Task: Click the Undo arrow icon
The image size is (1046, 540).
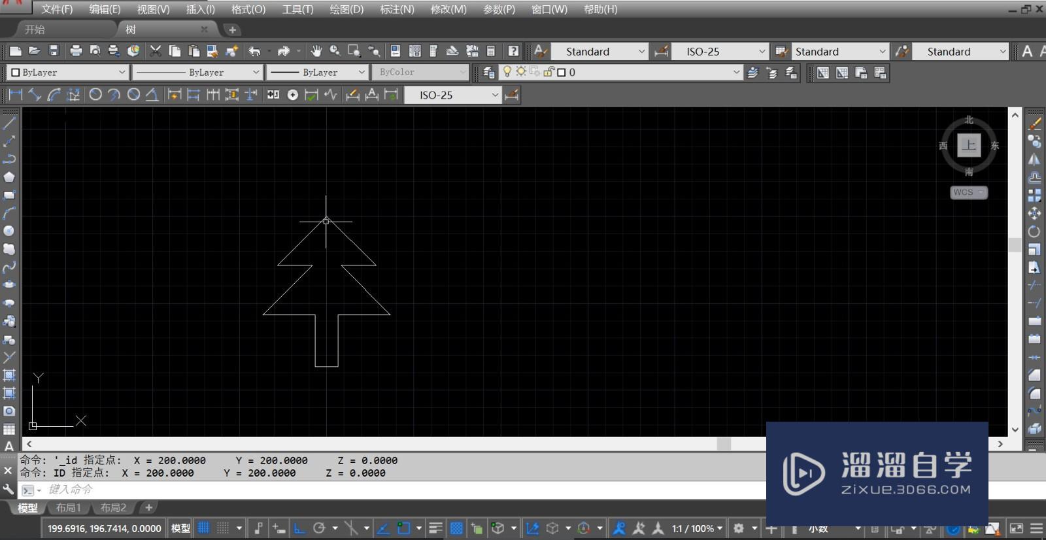Action: tap(254, 51)
